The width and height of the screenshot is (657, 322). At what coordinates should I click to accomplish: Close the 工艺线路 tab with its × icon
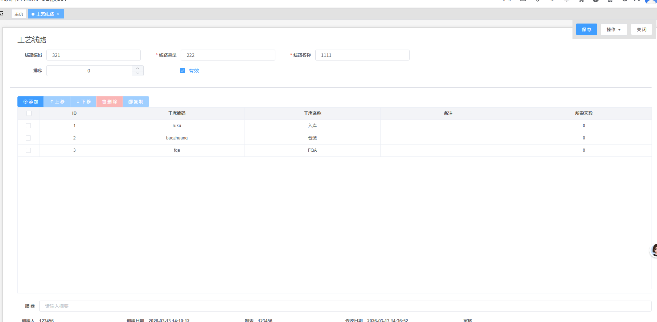point(58,14)
